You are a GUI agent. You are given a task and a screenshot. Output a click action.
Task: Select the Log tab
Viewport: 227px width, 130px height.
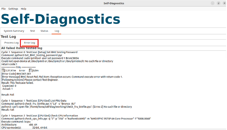coord(57,31)
